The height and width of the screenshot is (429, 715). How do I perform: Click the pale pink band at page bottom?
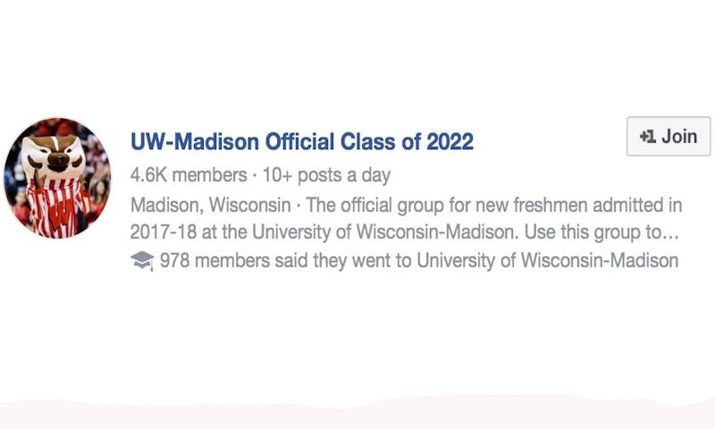[357, 414]
